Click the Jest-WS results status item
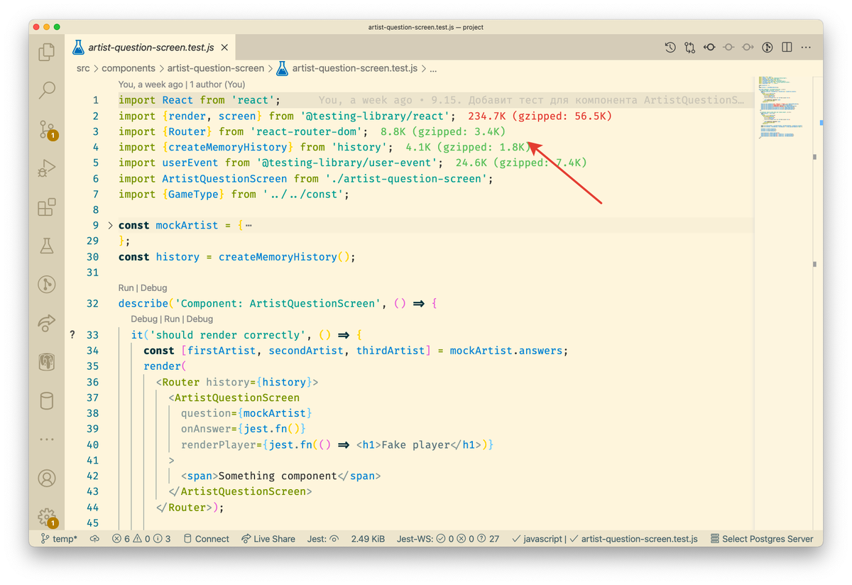The height and width of the screenshot is (585, 852). point(448,539)
